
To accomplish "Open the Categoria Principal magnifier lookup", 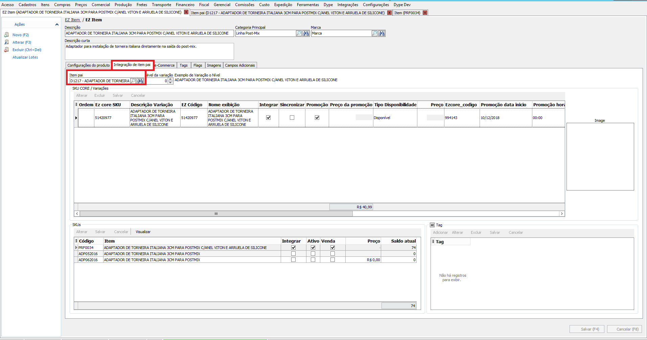I will click(299, 33).
